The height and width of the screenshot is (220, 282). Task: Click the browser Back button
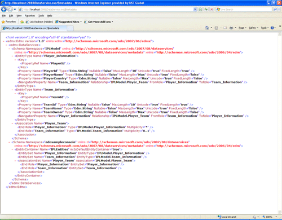4,9
